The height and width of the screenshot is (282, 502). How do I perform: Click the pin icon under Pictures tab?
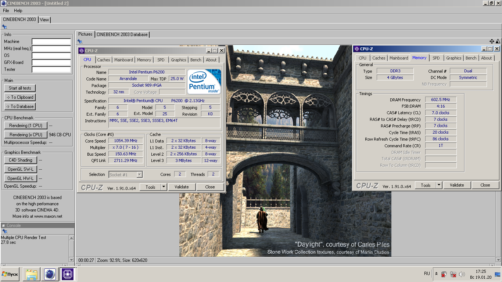(x=79, y=41)
